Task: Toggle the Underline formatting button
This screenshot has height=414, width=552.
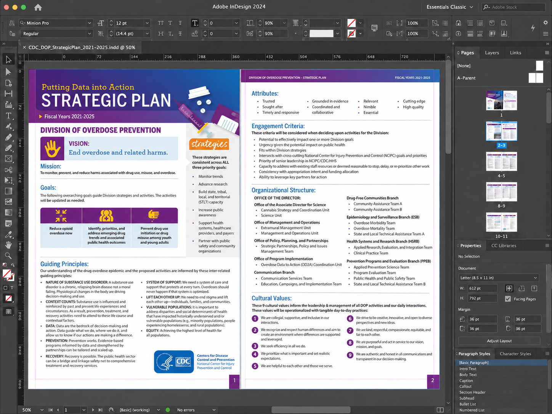Action: point(180,23)
